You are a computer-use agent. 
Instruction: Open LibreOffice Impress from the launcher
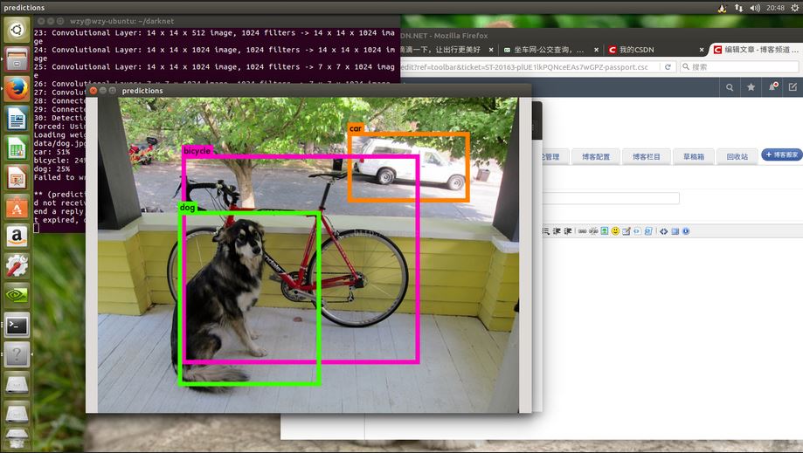tap(17, 178)
